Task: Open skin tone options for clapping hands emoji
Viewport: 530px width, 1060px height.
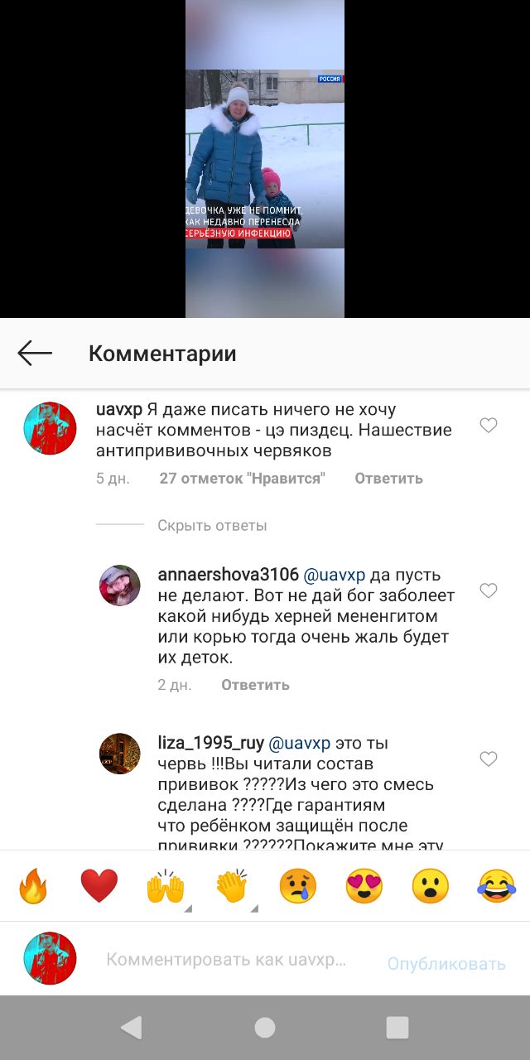Action: [254, 909]
